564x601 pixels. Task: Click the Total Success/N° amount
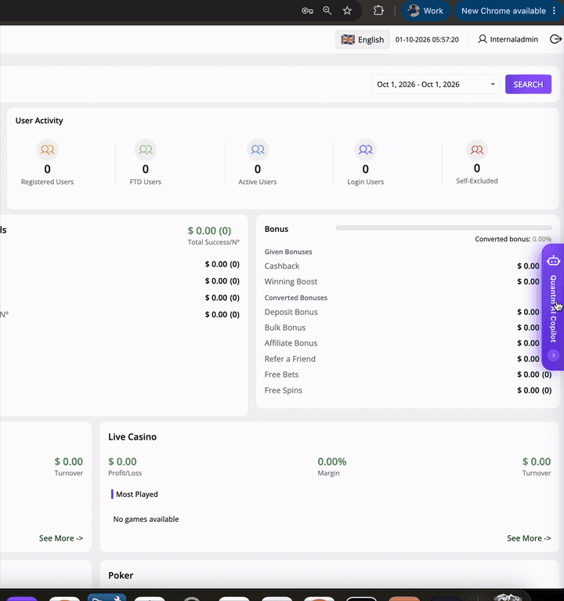[210, 230]
